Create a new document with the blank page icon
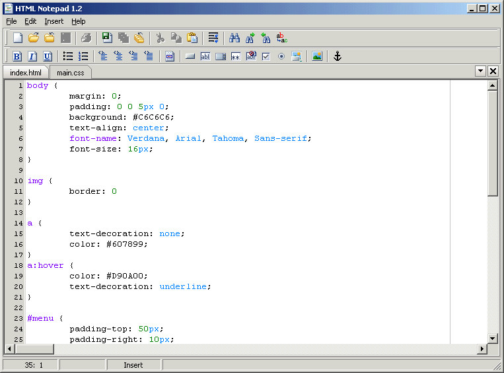This screenshot has height=373, width=504. coord(18,38)
